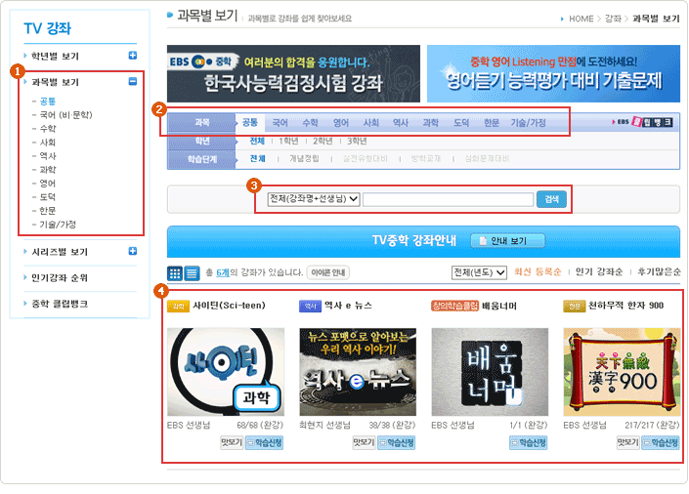This screenshot has height=494, width=689.
Task: Expand the 학년별 보기 plus icon
Action: 132,56
